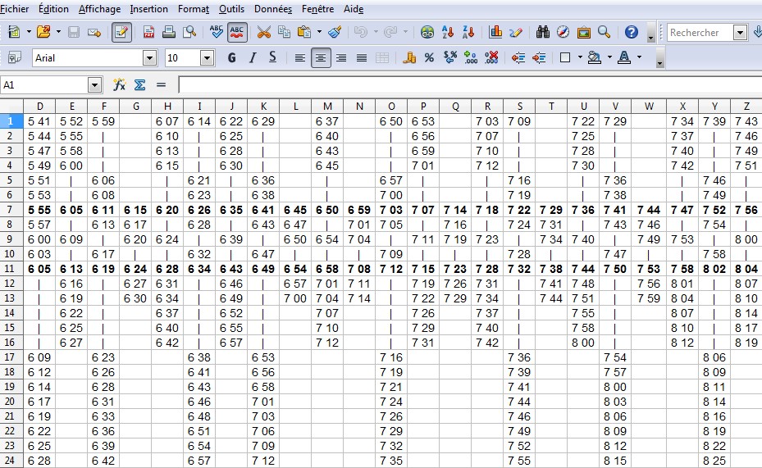Image resolution: width=762 pixels, height=468 pixels.
Task: Run the Spellcheck ABC icon
Action: click(x=217, y=33)
